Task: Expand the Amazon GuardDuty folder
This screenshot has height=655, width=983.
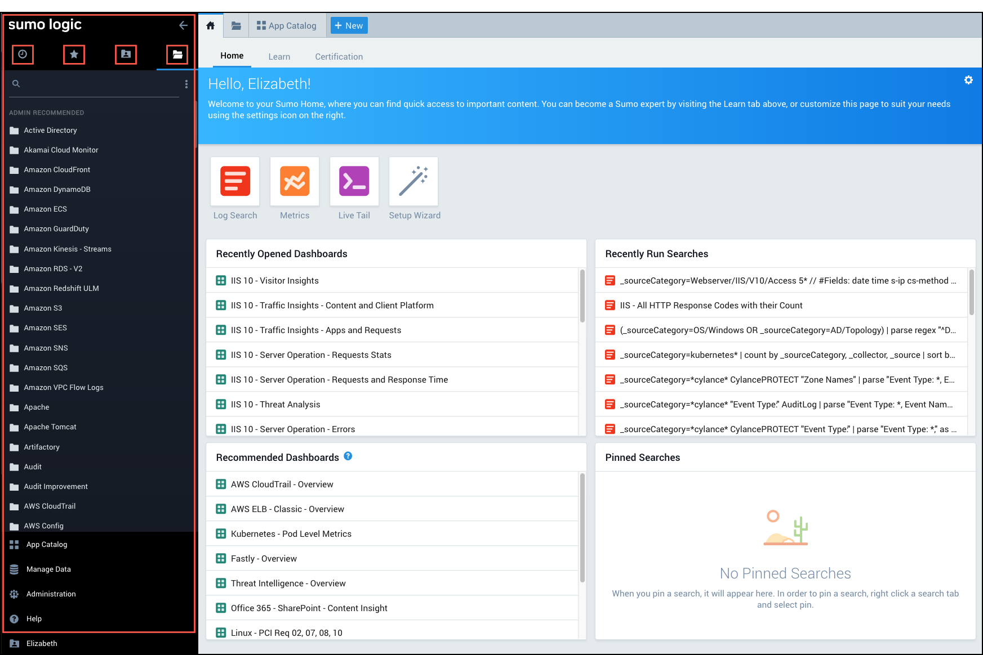Action: [x=56, y=229]
